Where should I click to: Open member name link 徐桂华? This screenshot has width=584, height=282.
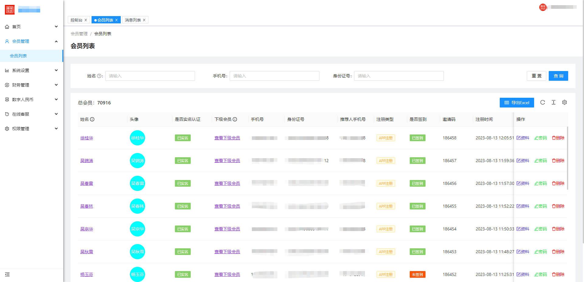[87, 138]
